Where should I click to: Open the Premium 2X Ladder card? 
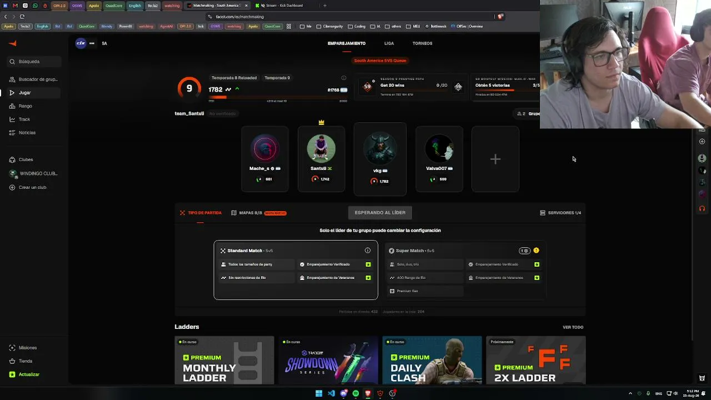tap(536, 360)
